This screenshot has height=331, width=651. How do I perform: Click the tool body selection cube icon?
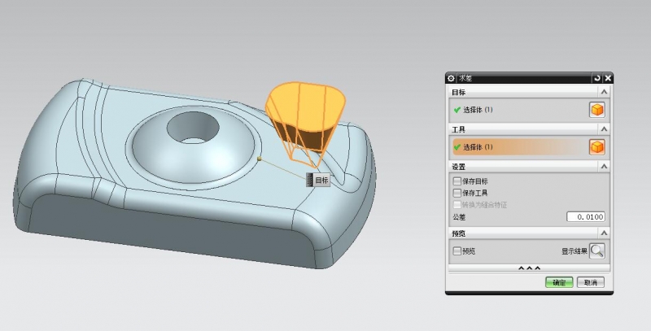(x=596, y=147)
